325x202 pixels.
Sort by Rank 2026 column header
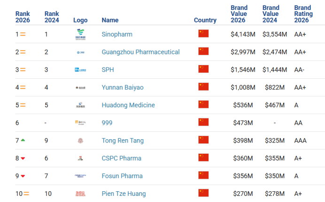click(x=23, y=17)
